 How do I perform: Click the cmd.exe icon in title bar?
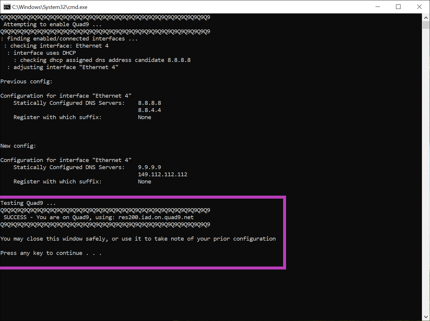tap(7, 7)
